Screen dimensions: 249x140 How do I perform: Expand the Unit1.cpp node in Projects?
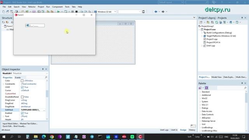click(x=202, y=46)
